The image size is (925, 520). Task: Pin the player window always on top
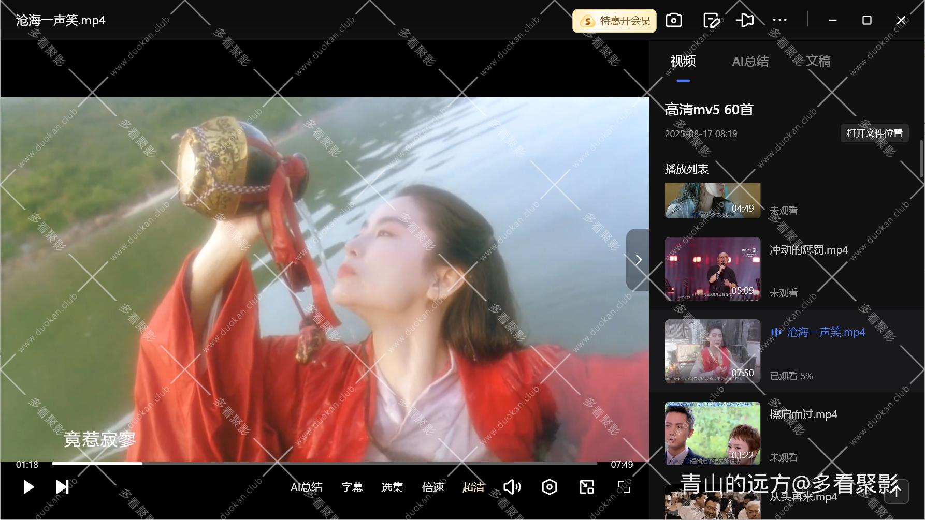tap(746, 20)
